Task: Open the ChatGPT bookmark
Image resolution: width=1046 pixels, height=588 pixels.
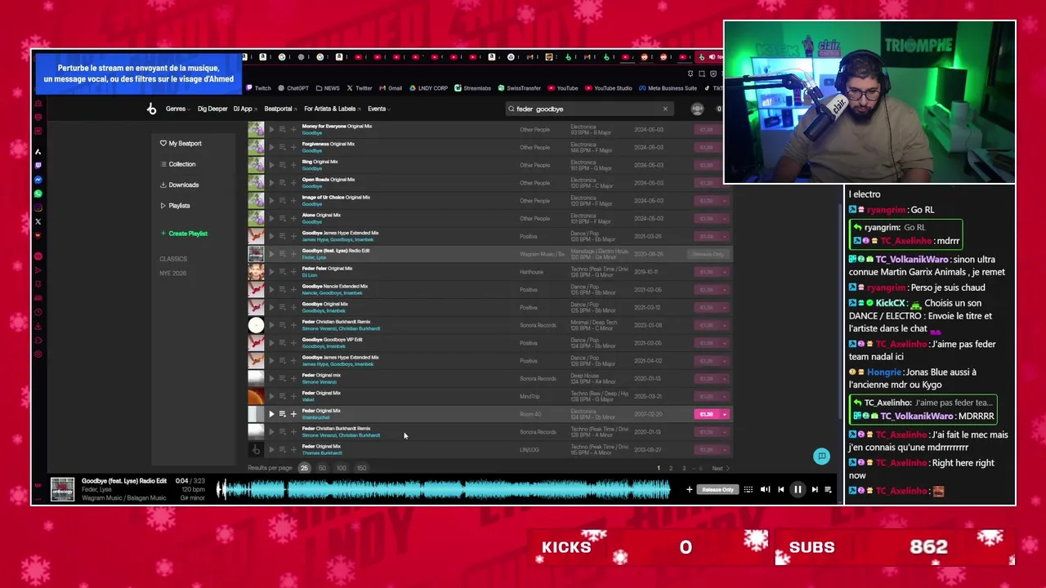Action: coord(292,88)
